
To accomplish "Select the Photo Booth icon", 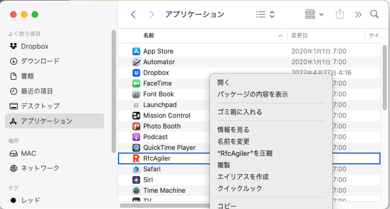I will [136, 126].
